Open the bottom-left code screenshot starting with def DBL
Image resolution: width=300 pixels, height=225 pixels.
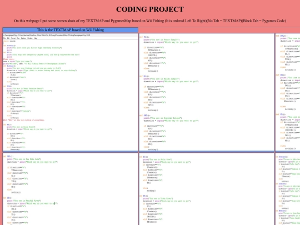71,189
